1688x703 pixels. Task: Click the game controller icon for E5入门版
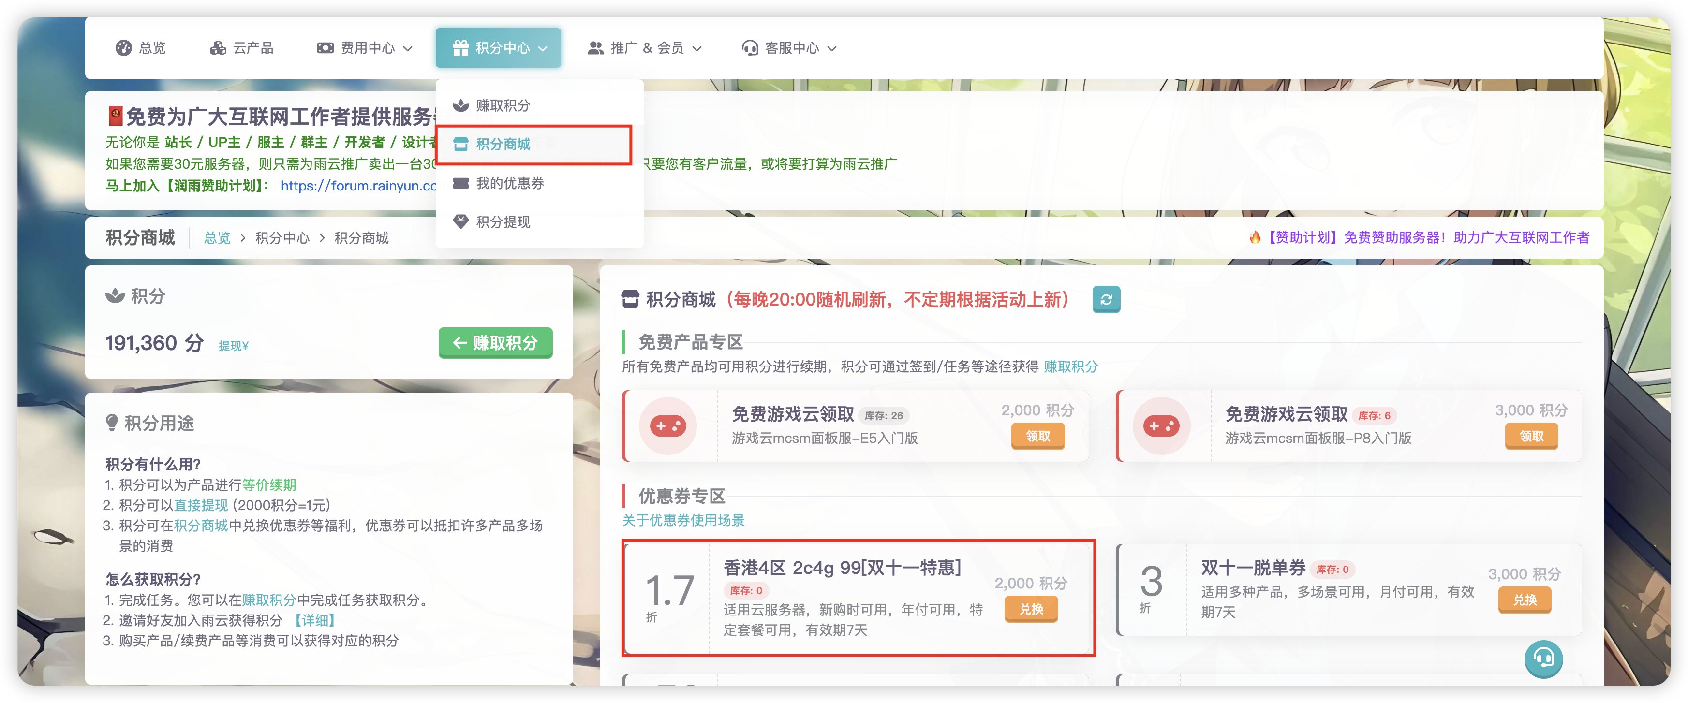click(x=667, y=426)
